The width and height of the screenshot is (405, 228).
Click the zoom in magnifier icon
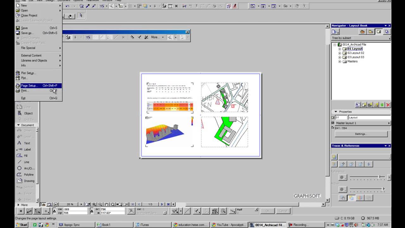point(94,205)
